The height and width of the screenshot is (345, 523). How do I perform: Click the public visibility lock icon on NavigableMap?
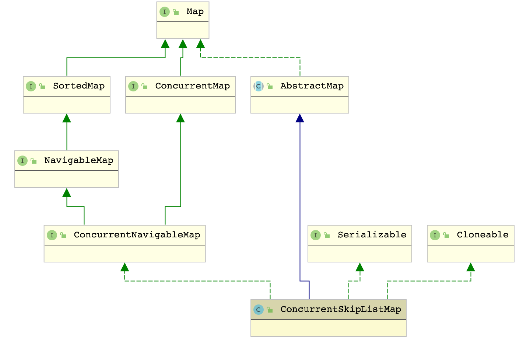click(34, 161)
